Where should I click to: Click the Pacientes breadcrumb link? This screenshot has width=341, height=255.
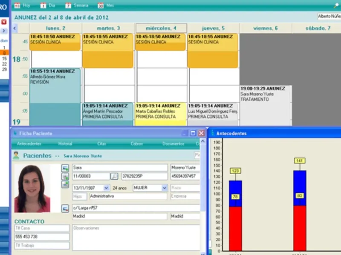37,156
